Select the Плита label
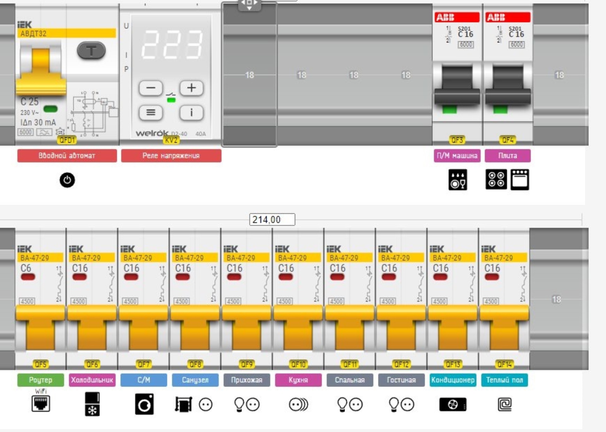Screen dimensions: 606x432 tap(508, 156)
